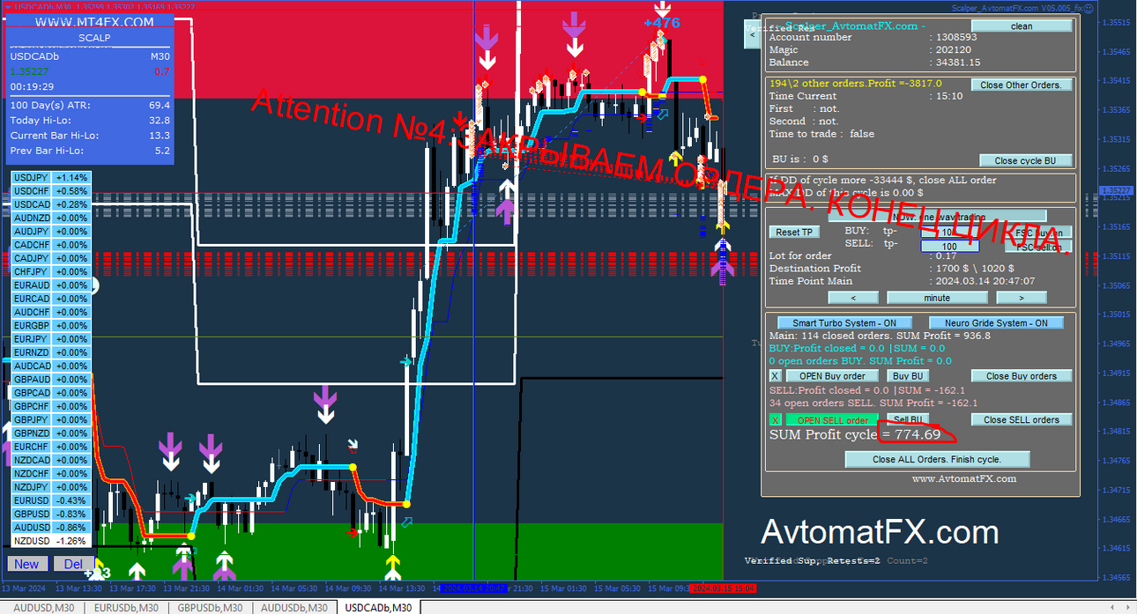This screenshot has height=614, width=1137.
Task: Click the SELL tp value field showing 100
Action: pyautogui.click(x=948, y=247)
